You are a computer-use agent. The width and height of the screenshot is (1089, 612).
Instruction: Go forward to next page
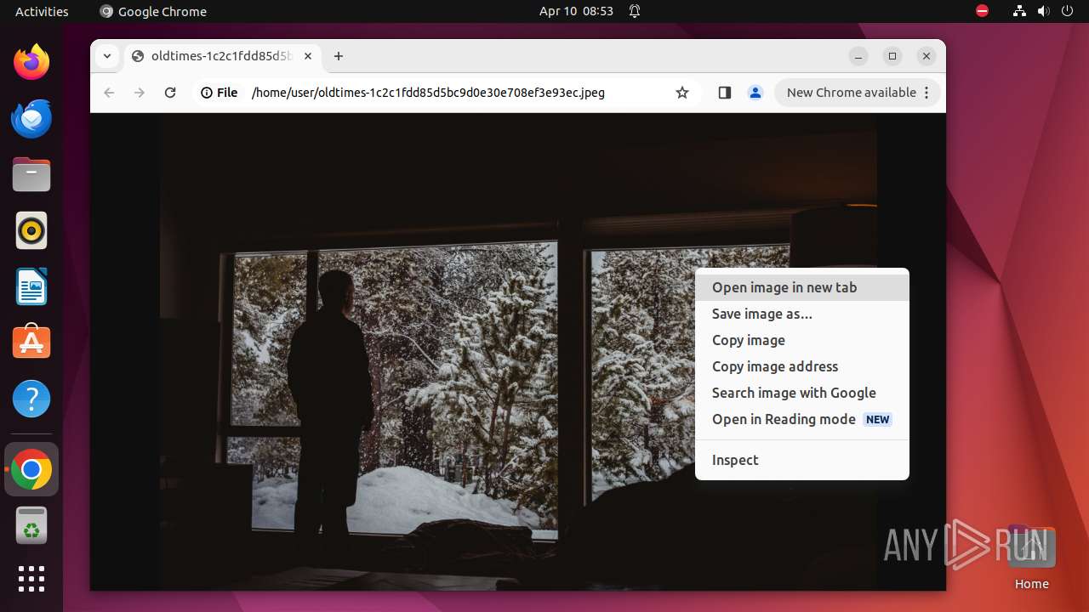tap(140, 93)
